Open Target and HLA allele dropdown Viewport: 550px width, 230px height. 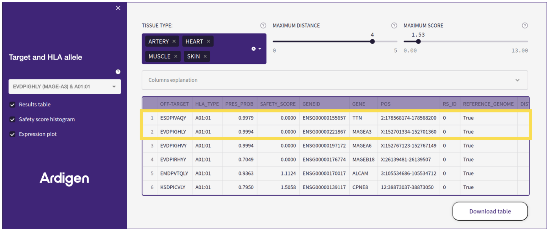tap(65, 87)
